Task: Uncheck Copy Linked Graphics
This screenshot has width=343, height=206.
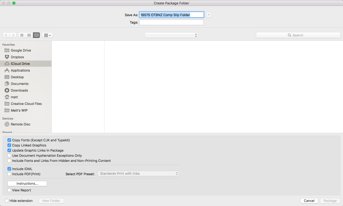Action: pos(9,145)
